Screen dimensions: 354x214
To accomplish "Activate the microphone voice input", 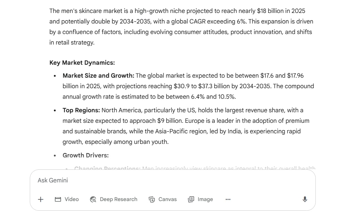I will click(x=305, y=199).
